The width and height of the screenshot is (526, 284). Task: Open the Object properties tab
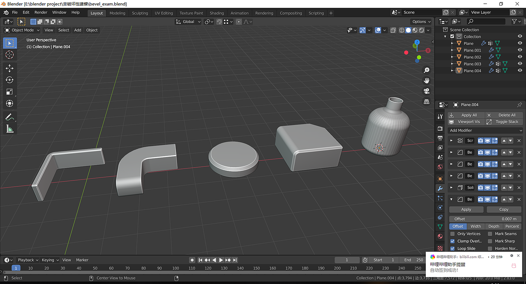click(440, 179)
